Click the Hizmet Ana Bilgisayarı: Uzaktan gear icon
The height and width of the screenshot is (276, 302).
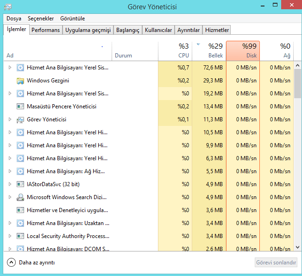point(20,223)
